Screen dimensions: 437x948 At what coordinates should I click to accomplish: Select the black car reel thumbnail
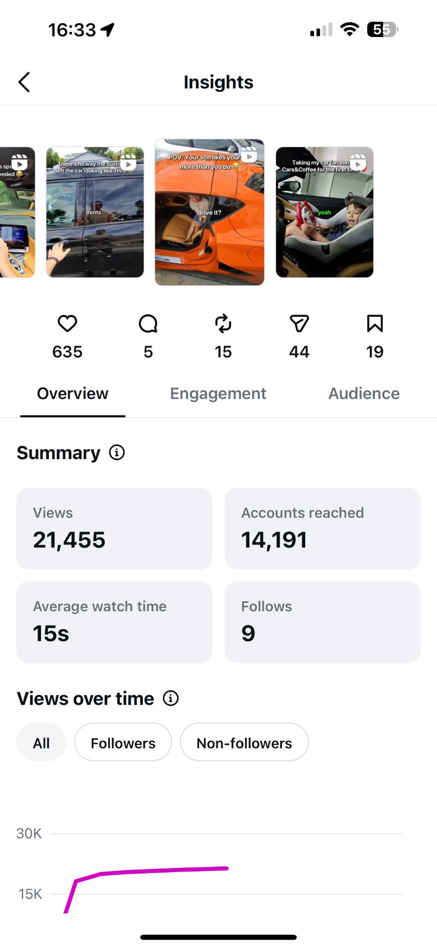click(x=95, y=212)
